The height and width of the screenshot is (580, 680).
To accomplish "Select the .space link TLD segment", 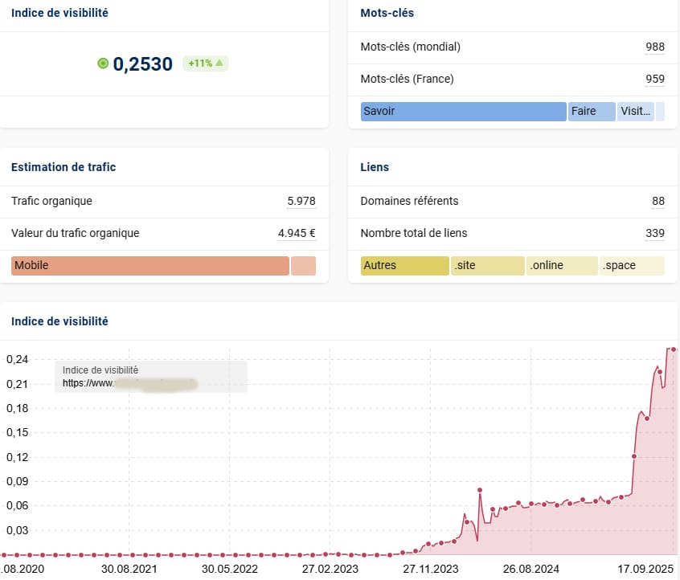I will (x=632, y=266).
